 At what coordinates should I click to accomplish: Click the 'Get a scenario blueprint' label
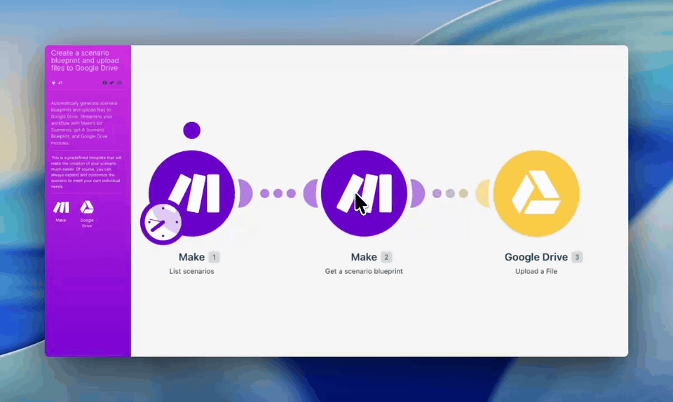tap(364, 271)
